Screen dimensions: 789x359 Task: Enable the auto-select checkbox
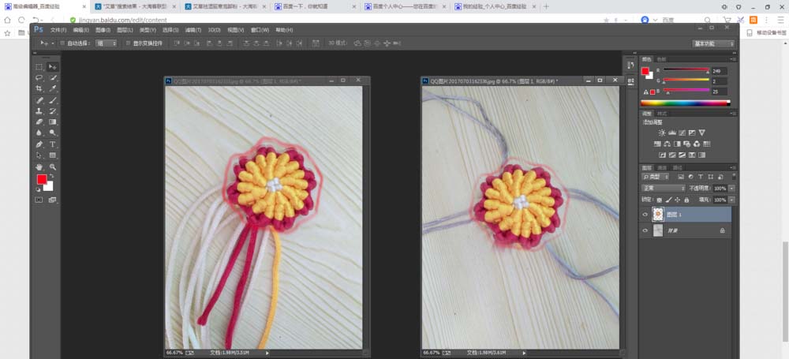(x=62, y=43)
